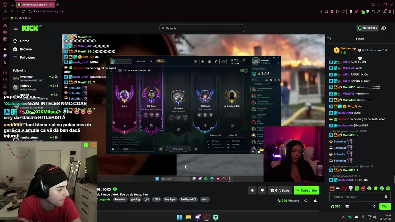Open the channel shop icon
This screenshot has width=395, height=222.
click(347, 207)
